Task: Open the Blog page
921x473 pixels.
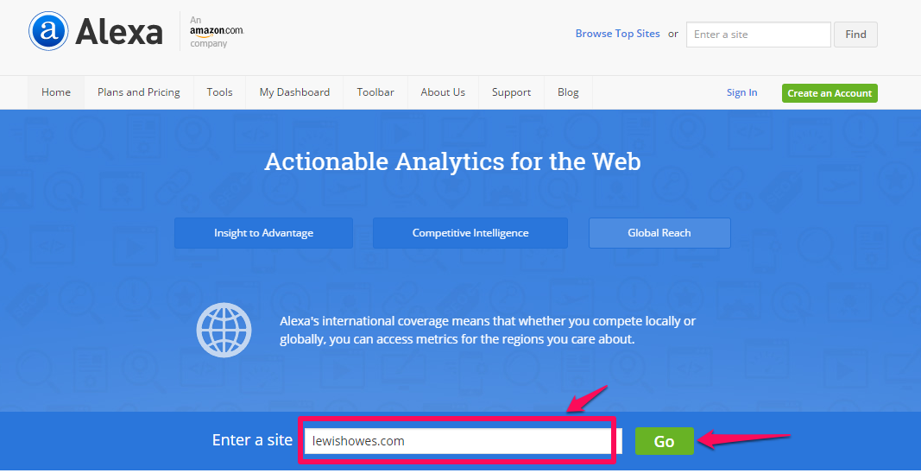Action: click(568, 92)
